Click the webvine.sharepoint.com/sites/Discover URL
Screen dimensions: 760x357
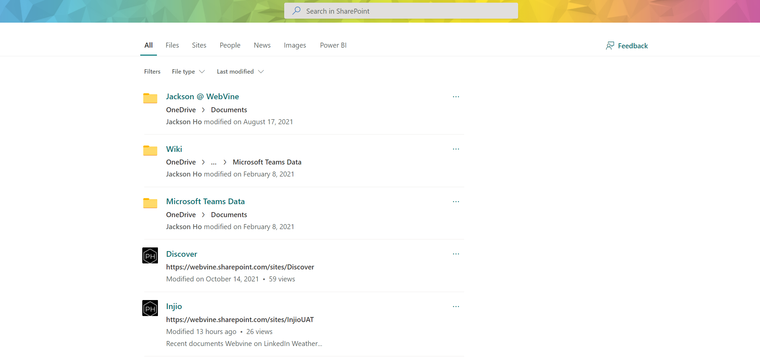[240, 267]
